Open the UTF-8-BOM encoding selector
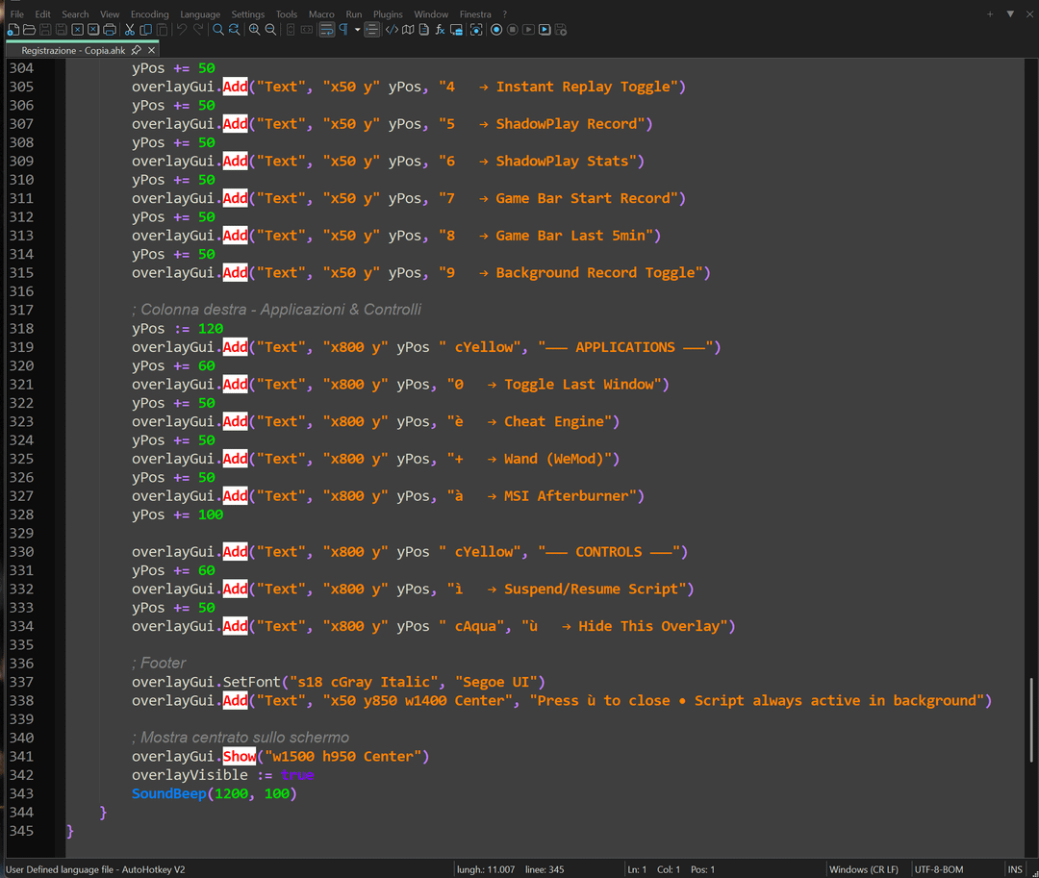The image size is (1039, 878). pyautogui.click(x=939, y=869)
